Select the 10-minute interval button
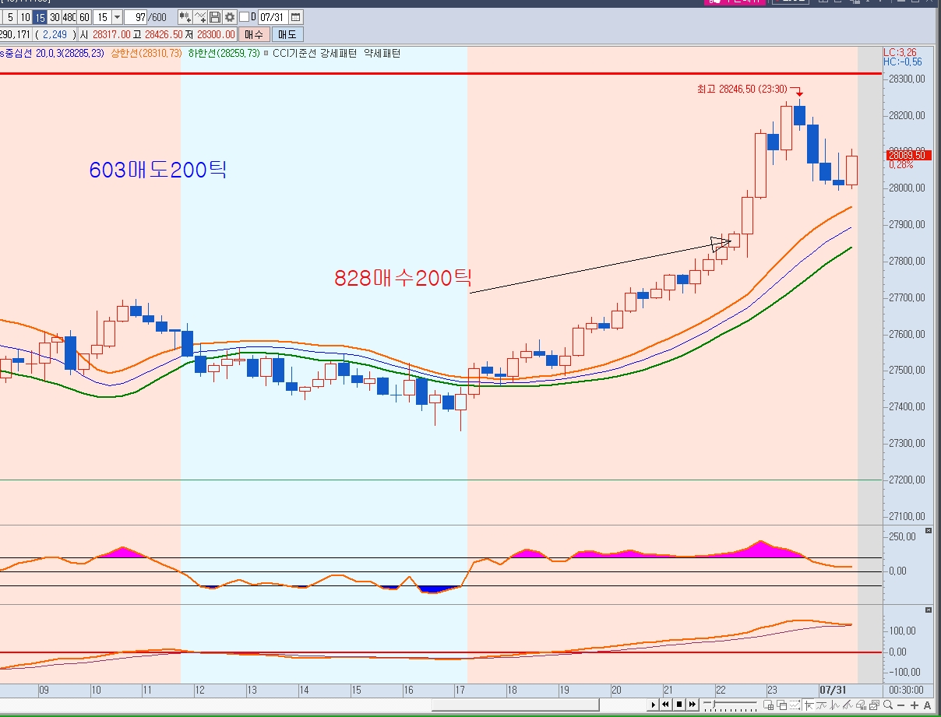This screenshot has height=717, width=941. click(25, 16)
